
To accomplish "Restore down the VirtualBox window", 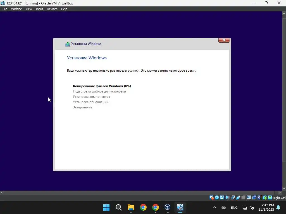I will 266,3.
